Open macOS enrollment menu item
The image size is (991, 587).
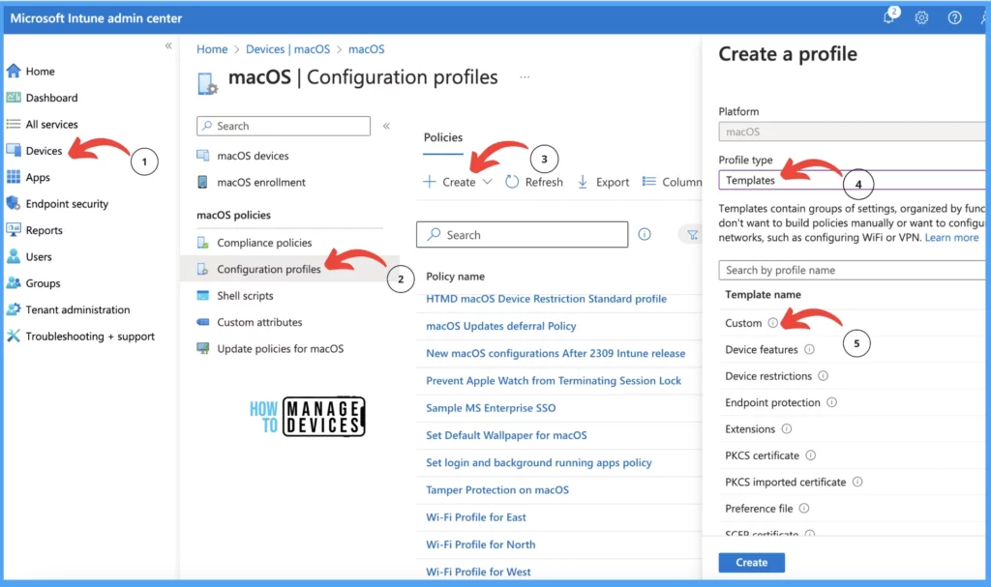coord(261,182)
